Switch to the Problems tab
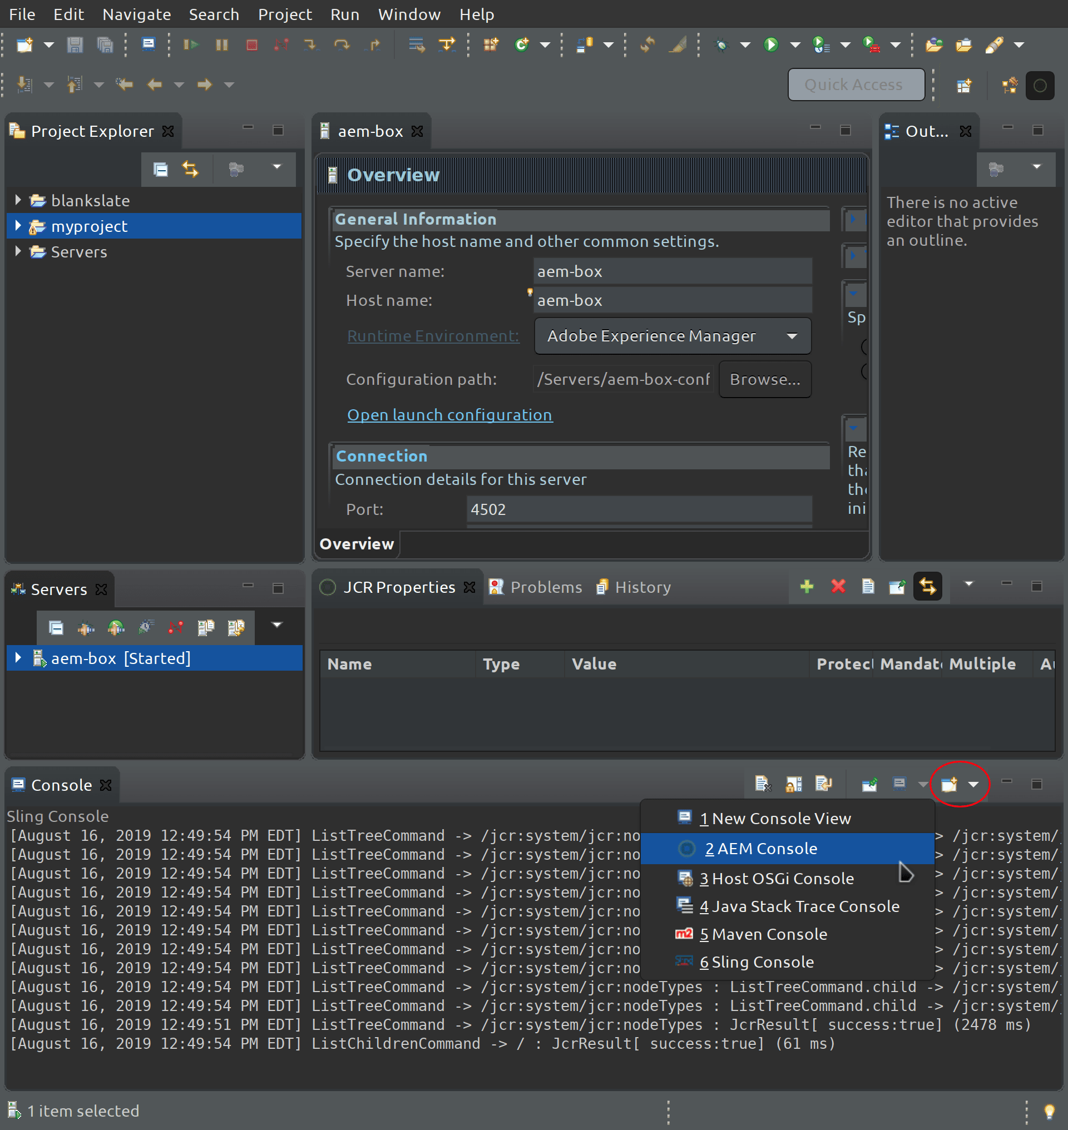The height and width of the screenshot is (1130, 1068). coord(536,587)
